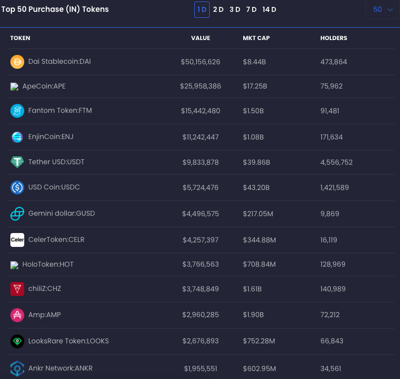400x379 pixels.
Task: Click the USD Coin blue logo icon
Action: tap(17, 188)
